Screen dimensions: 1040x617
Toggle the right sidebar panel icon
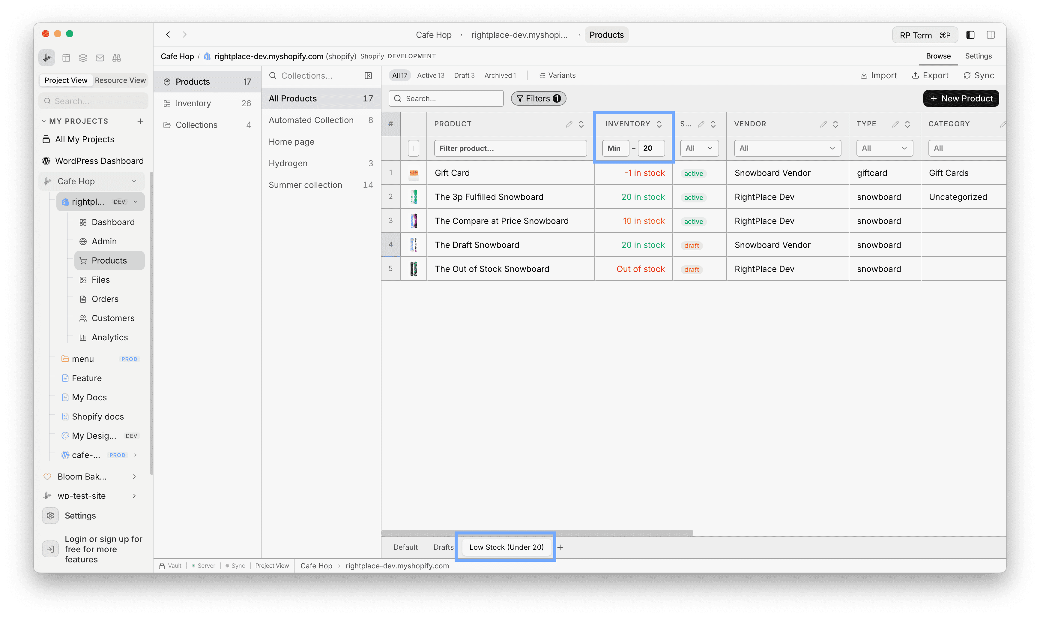991,35
